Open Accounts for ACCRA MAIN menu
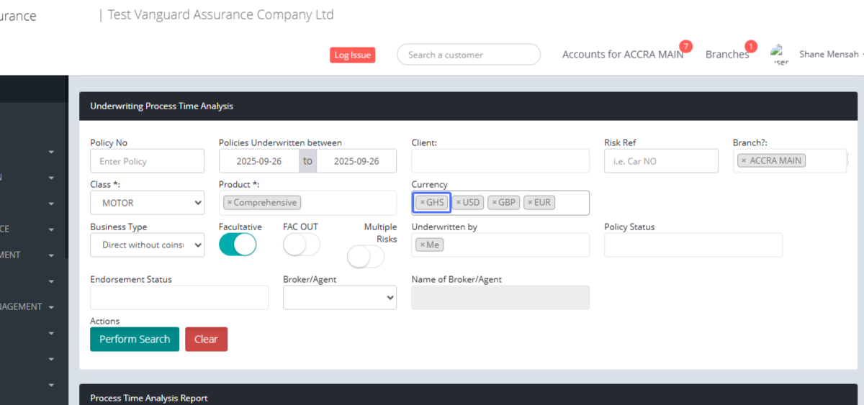This screenshot has height=405, width=864. click(623, 55)
